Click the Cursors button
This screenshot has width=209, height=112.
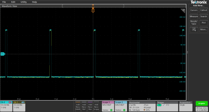click(x=194, y=10)
